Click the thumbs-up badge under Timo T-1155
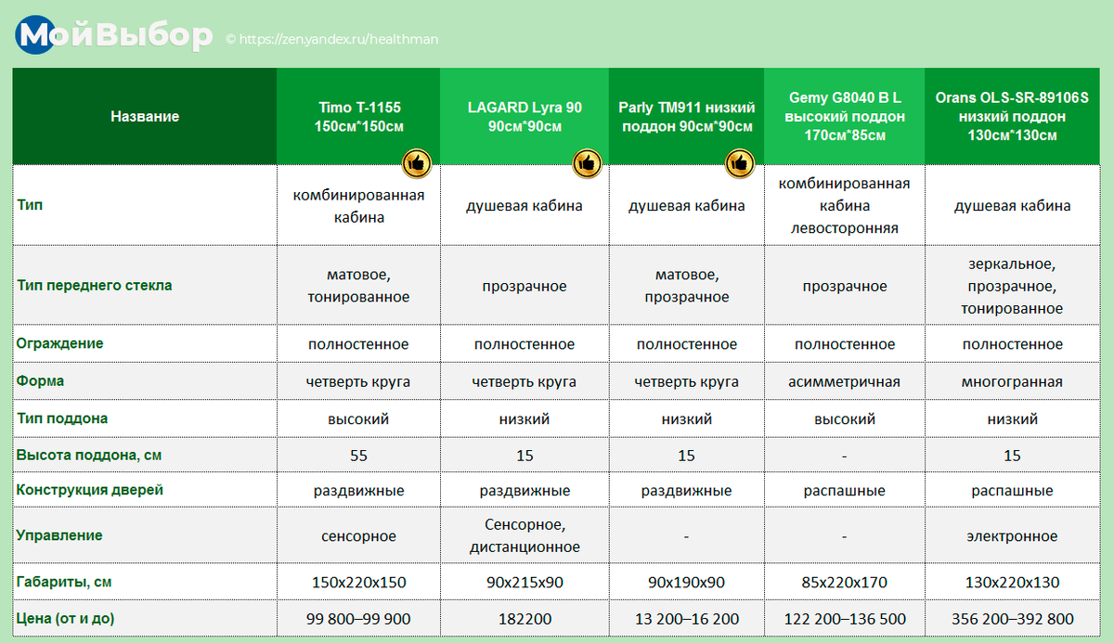Image resolution: width=1114 pixels, height=643 pixels. pyautogui.click(x=417, y=163)
